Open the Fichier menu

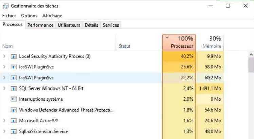9,16
